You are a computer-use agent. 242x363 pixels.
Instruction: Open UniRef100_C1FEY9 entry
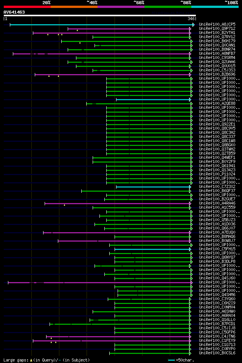click(x=217, y=341)
